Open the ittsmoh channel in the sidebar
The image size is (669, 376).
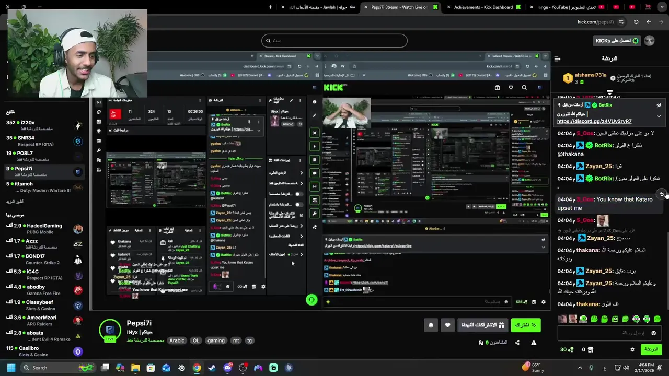pyautogui.click(x=44, y=186)
